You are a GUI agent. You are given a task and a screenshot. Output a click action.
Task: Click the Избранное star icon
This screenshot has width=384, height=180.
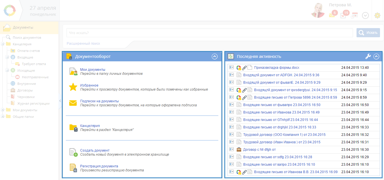click(x=73, y=87)
